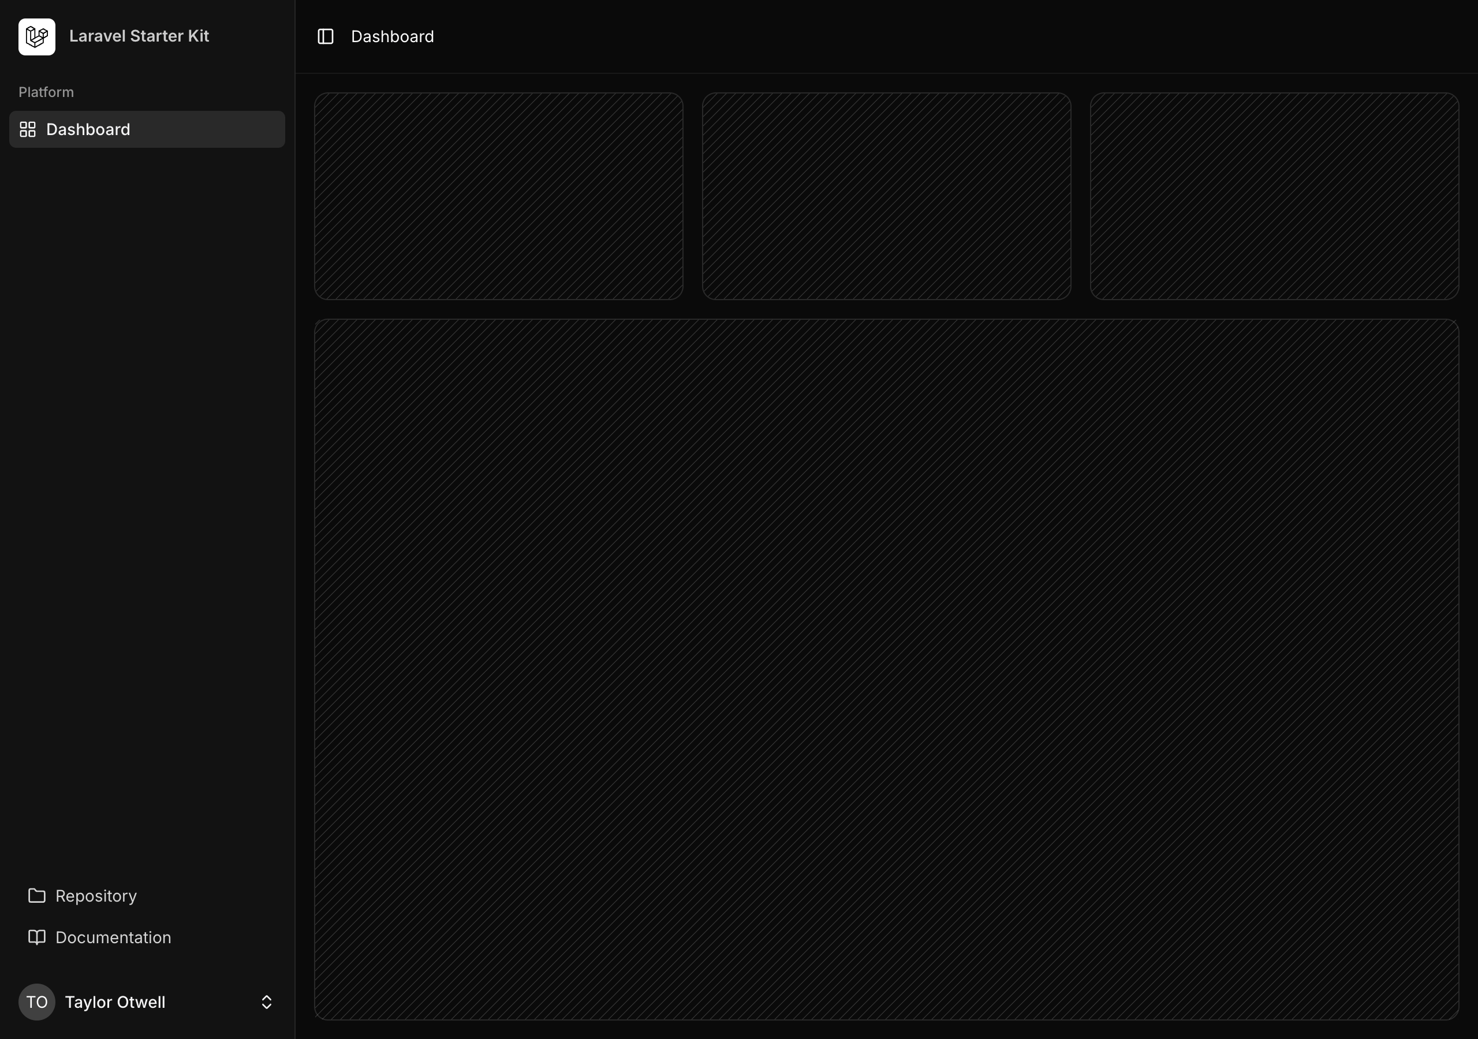Click the Dashboard breadcrumb in the header
The image size is (1478, 1039).
(392, 37)
